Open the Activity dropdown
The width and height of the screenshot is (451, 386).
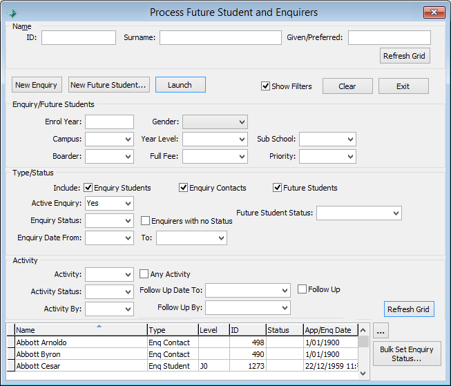point(109,274)
